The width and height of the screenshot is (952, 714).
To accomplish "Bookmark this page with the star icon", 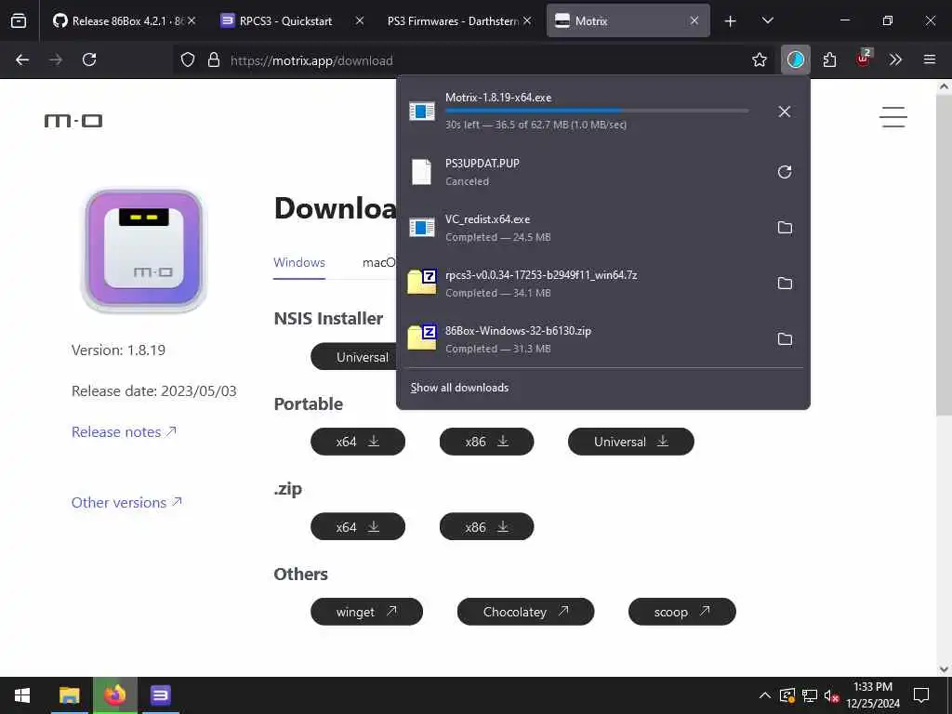I will (x=759, y=59).
